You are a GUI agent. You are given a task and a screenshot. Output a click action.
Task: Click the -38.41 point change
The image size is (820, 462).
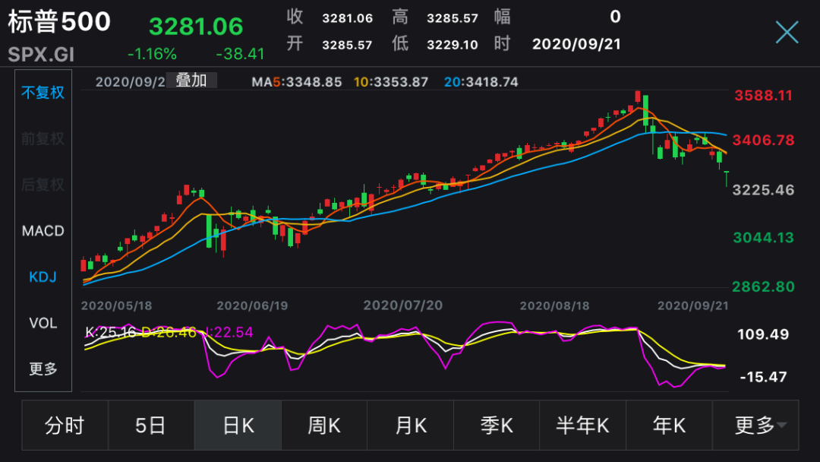[x=240, y=54]
